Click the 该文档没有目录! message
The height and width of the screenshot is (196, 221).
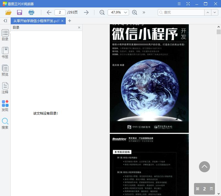pyautogui.click(x=45, y=113)
